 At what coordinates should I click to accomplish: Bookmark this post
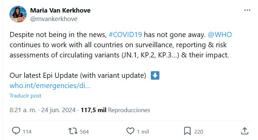187,131
